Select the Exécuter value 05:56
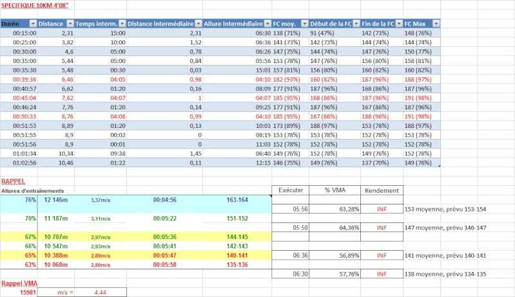Viewport: 515px width, 297px height. click(x=290, y=209)
